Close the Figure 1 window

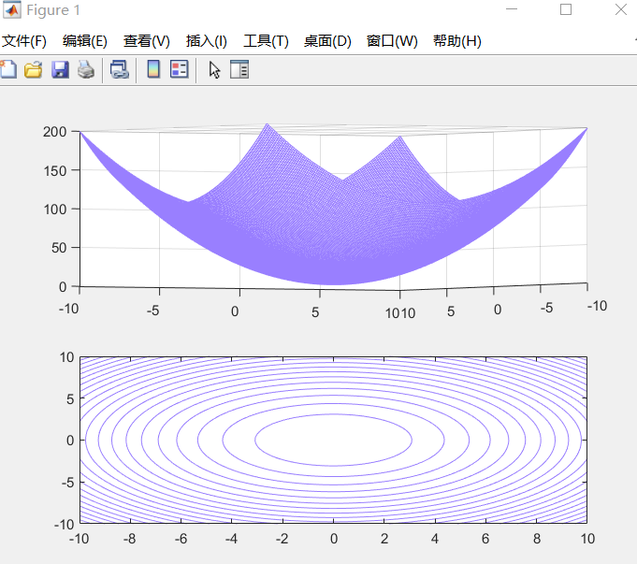[621, 9]
